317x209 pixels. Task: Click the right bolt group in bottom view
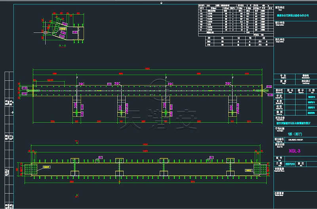(260, 169)
